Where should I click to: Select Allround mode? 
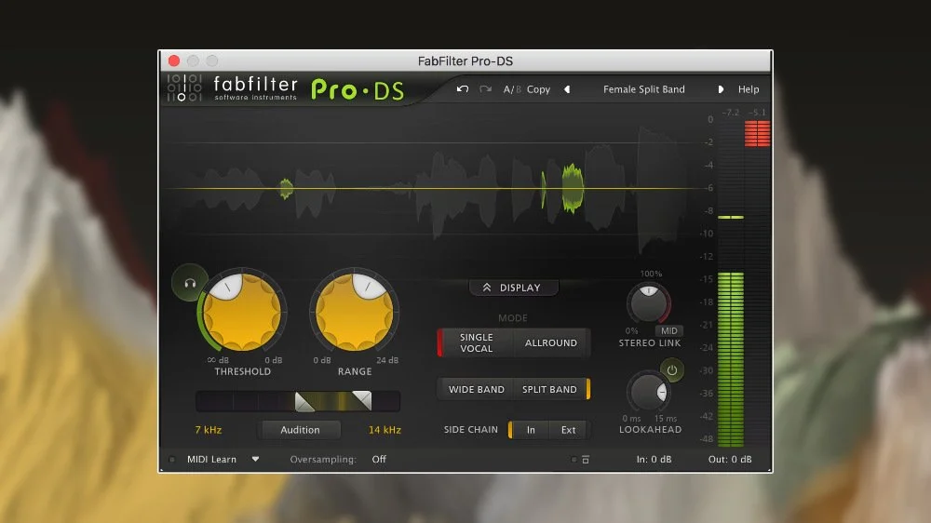[x=551, y=343]
